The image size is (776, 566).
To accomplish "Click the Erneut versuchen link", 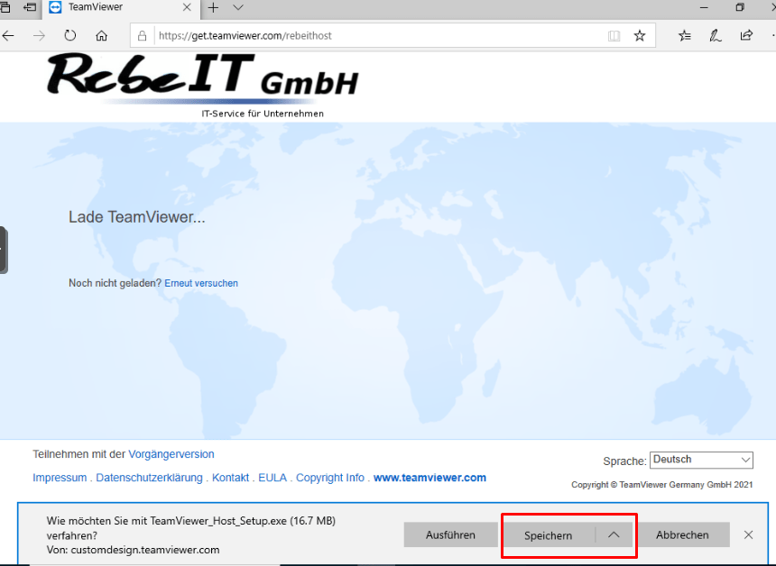I will tap(201, 283).
